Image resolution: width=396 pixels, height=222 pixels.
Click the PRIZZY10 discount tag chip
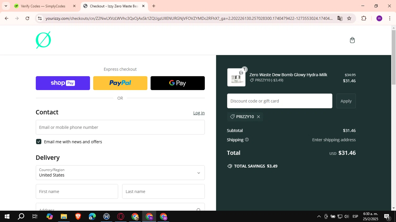click(x=245, y=117)
